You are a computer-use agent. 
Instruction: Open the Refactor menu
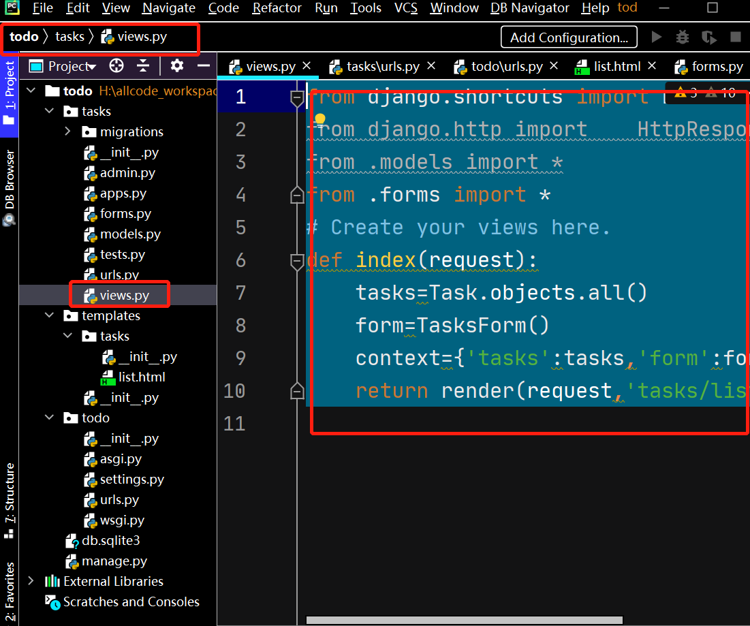pos(277,7)
